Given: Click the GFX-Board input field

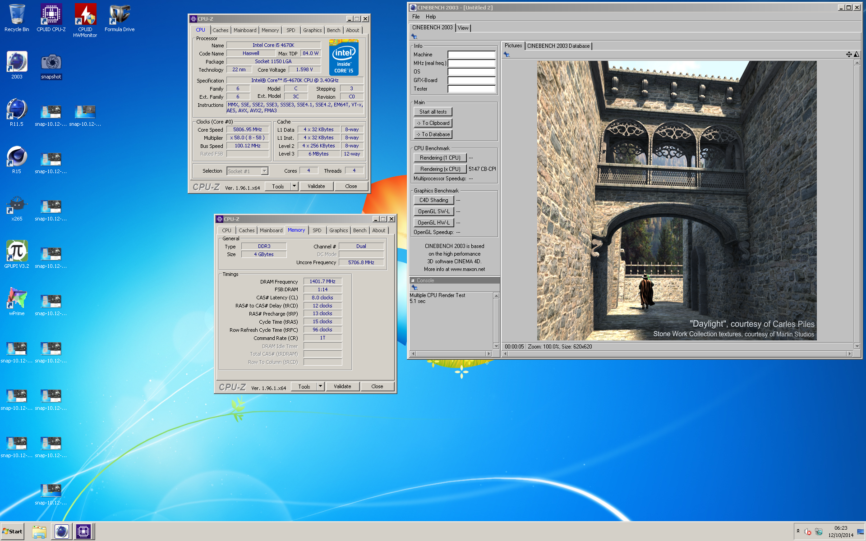Looking at the screenshot, I should coord(471,80).
